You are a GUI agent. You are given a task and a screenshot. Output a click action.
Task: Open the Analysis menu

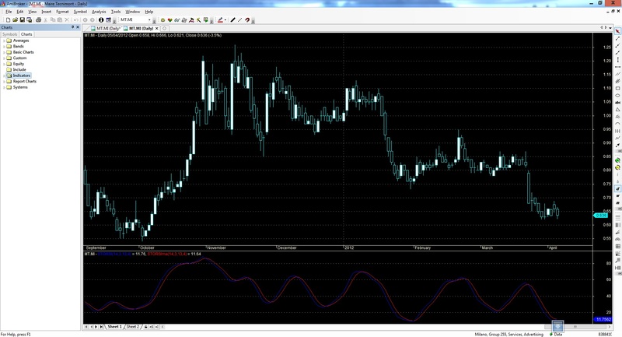point(99,12)
